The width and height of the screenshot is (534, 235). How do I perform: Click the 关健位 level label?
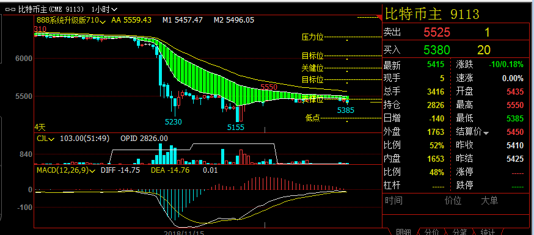pos(312,68)
